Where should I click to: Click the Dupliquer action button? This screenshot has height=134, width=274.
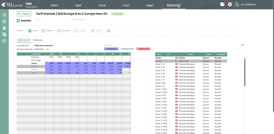tap(64, 31)
